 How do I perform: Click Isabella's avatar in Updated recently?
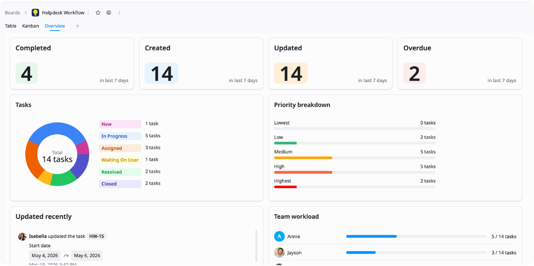point(22,236)
